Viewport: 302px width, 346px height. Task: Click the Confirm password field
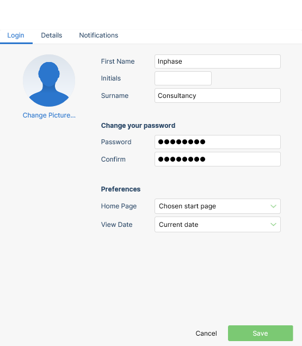click(x=218, y=159)
